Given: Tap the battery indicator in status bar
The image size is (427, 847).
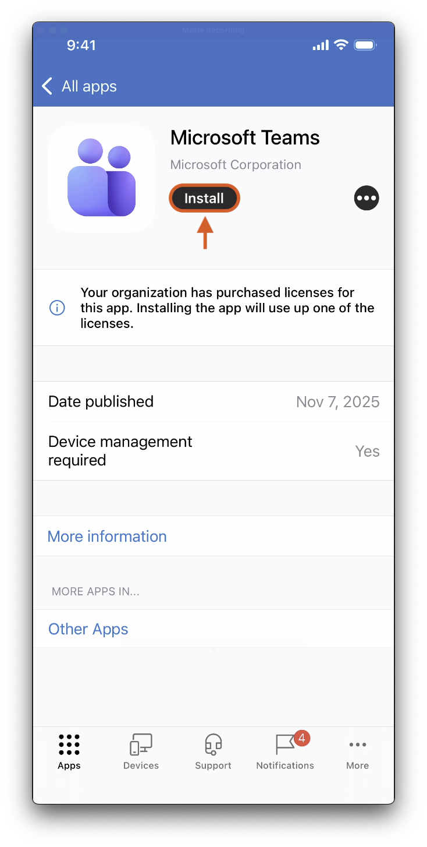Looking at the screenshot, I should (366, 45).
